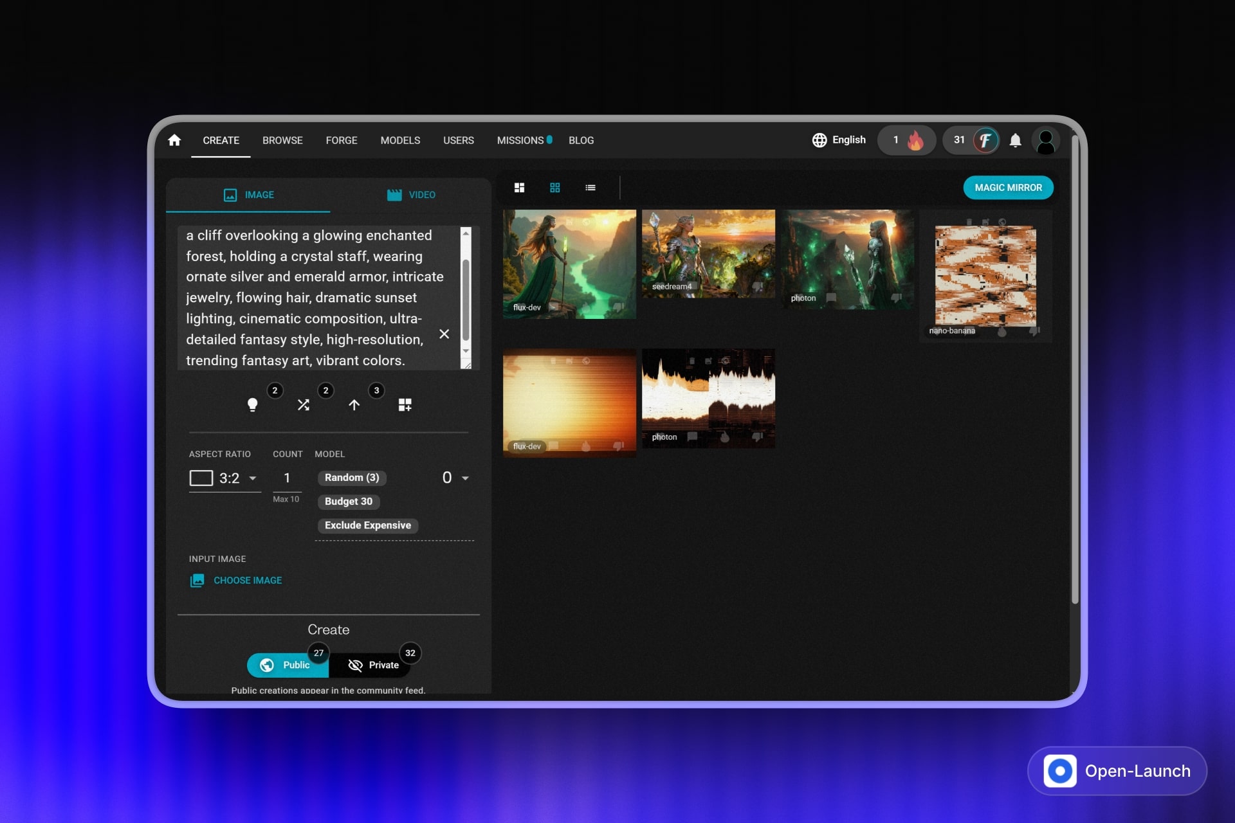Open the Random (3) model selection
This screenshot has width=1235, height=823.
(x=351, y=478)
